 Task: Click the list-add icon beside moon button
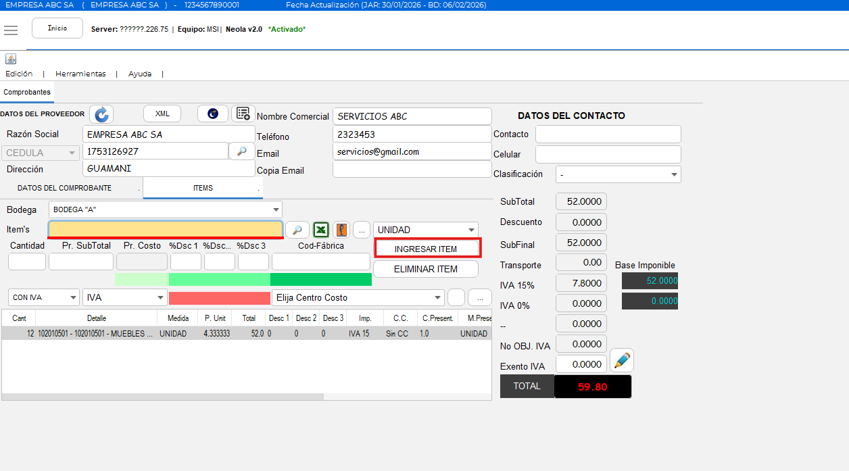(x=243, y=114)
